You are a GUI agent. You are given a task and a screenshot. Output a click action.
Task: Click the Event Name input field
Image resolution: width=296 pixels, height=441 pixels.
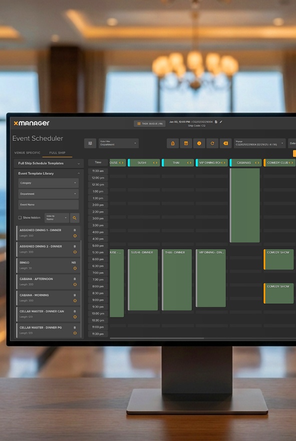[x=49, y=205]
